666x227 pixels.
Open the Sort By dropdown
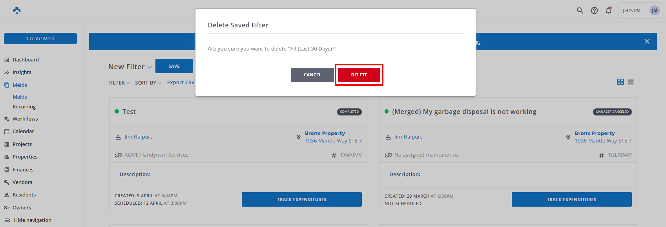148,83
